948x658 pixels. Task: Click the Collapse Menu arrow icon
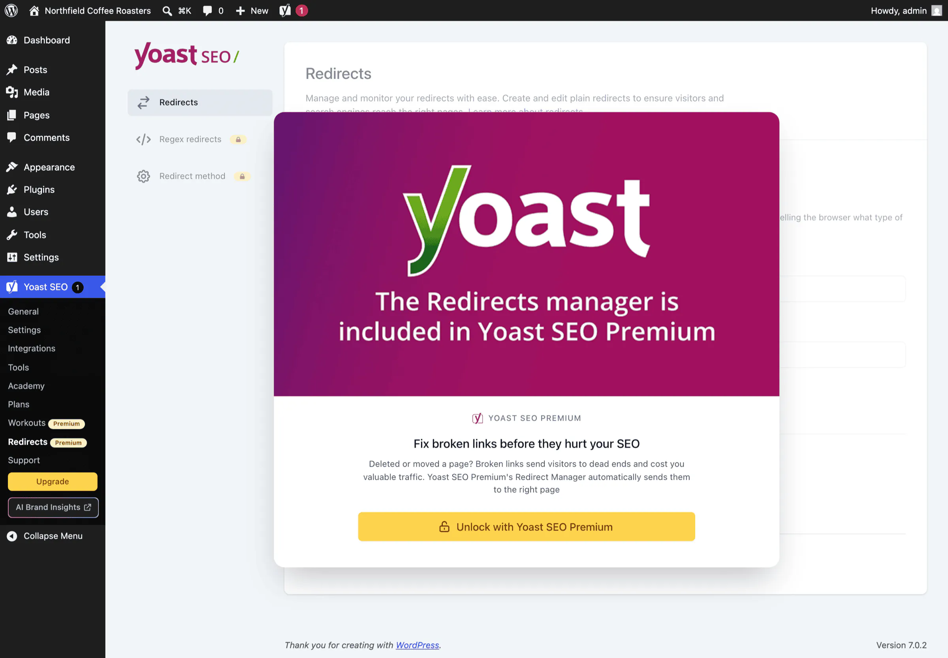[12, 536]
